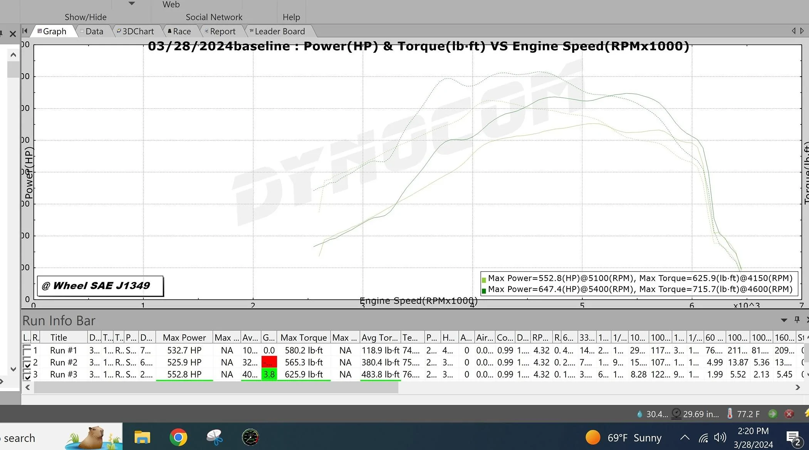The image size is (809, 450).
Task: Open the thermometer temperature tray icon
Action: tap(730, 414)
